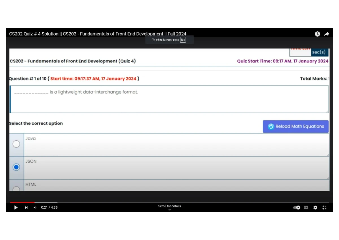Click the Reload Math Equations refresh icon
Screen dimensions: 339x240
point(271,127)
